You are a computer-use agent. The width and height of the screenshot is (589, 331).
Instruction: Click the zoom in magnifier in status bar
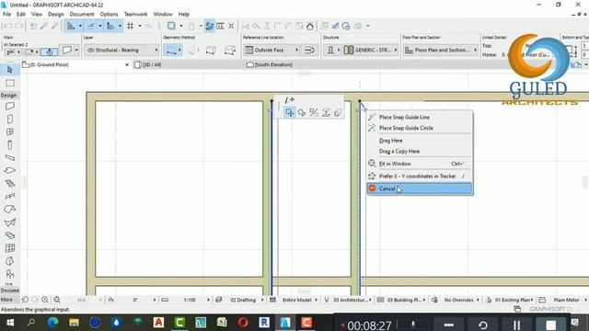point(45,300)
